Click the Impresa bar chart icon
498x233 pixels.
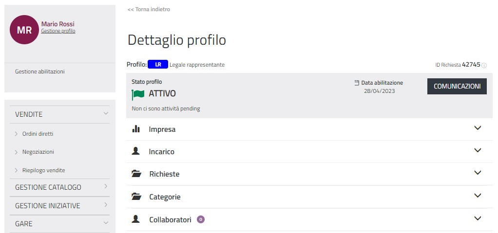coord(136,129)
